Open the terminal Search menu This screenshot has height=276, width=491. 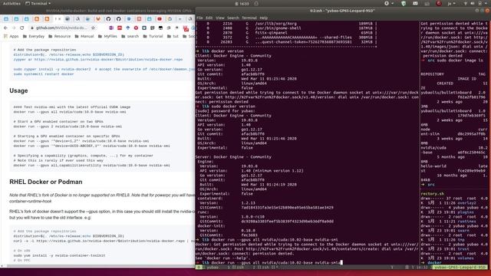click(233, 18)
